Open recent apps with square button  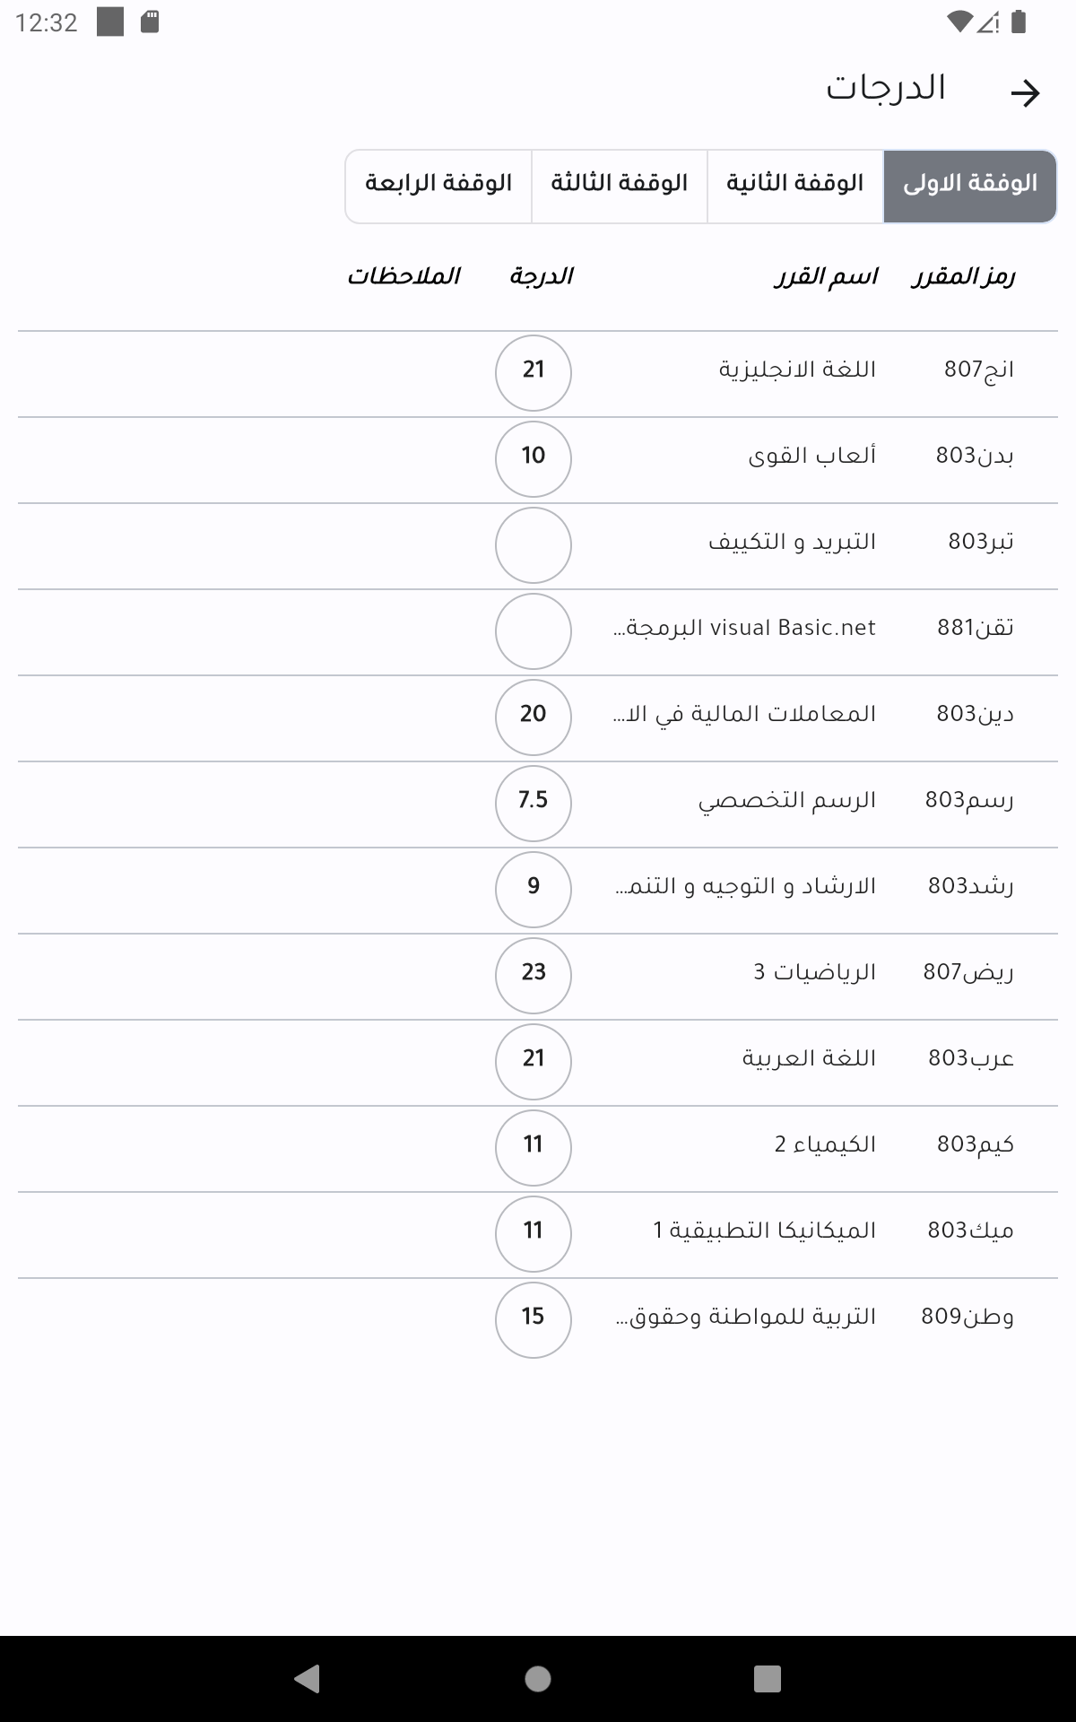(767, 1678)
